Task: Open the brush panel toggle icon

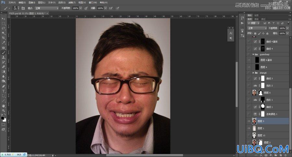Action: tap(23, 8)
